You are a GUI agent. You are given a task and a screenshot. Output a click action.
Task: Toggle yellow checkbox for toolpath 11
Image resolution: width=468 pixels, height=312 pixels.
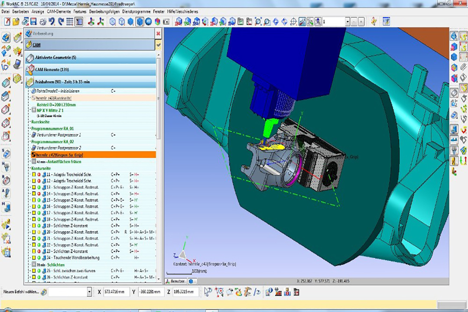pos(34,174)
